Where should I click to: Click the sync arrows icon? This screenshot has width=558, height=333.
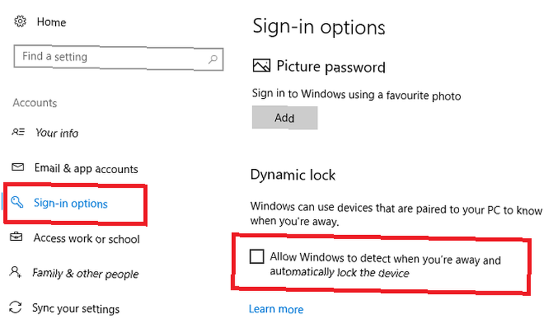point(15,307)
